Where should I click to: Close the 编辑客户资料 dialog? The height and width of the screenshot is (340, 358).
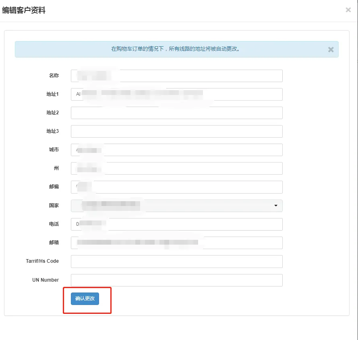tap(348, 10)
